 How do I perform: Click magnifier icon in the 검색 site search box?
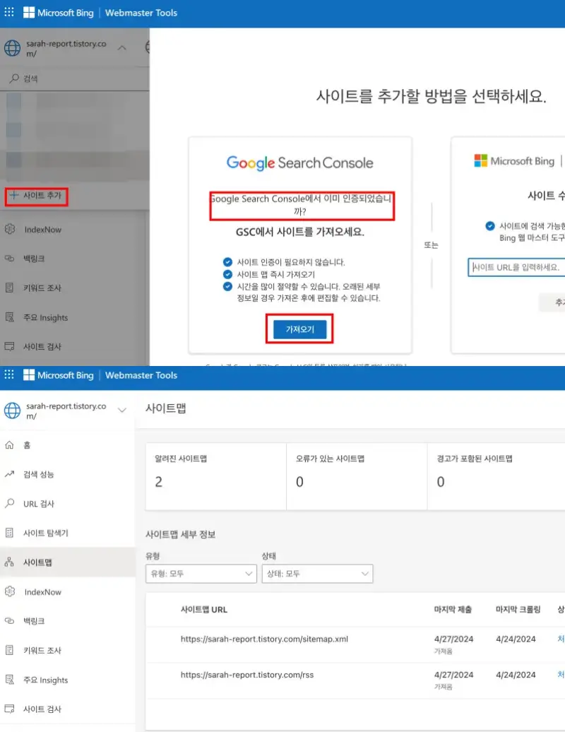point(14,78)
